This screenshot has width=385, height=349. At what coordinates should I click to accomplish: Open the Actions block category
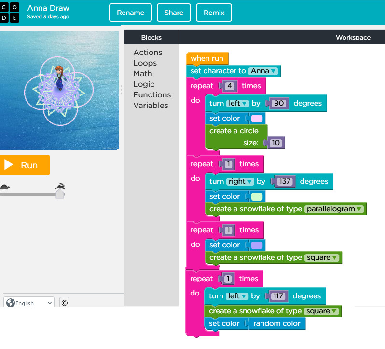point(148,52)
